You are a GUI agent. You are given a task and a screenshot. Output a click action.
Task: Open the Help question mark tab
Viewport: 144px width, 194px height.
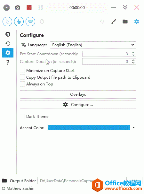[x=8, y=62]
